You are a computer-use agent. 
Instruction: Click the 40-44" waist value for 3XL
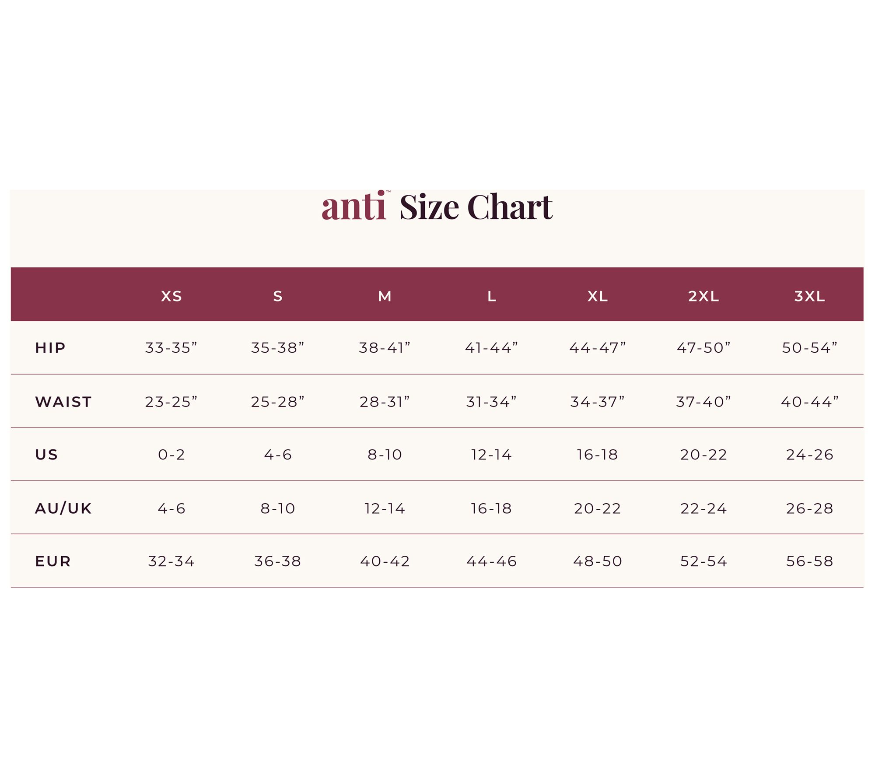click(x=809, y=402)
